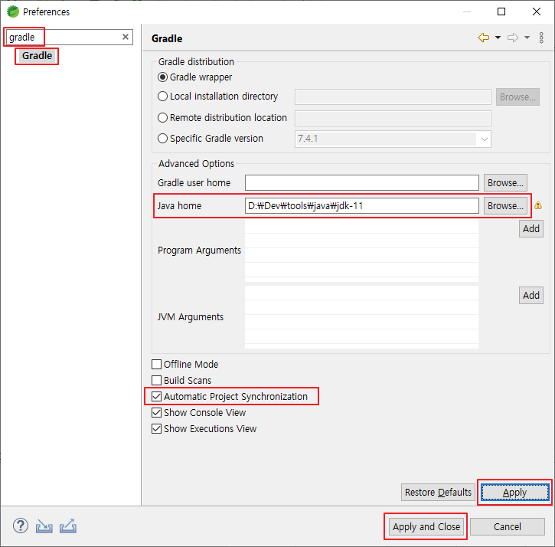Toggle the Show Console View checkbox

pyautogui.click(x=156, y=412)
